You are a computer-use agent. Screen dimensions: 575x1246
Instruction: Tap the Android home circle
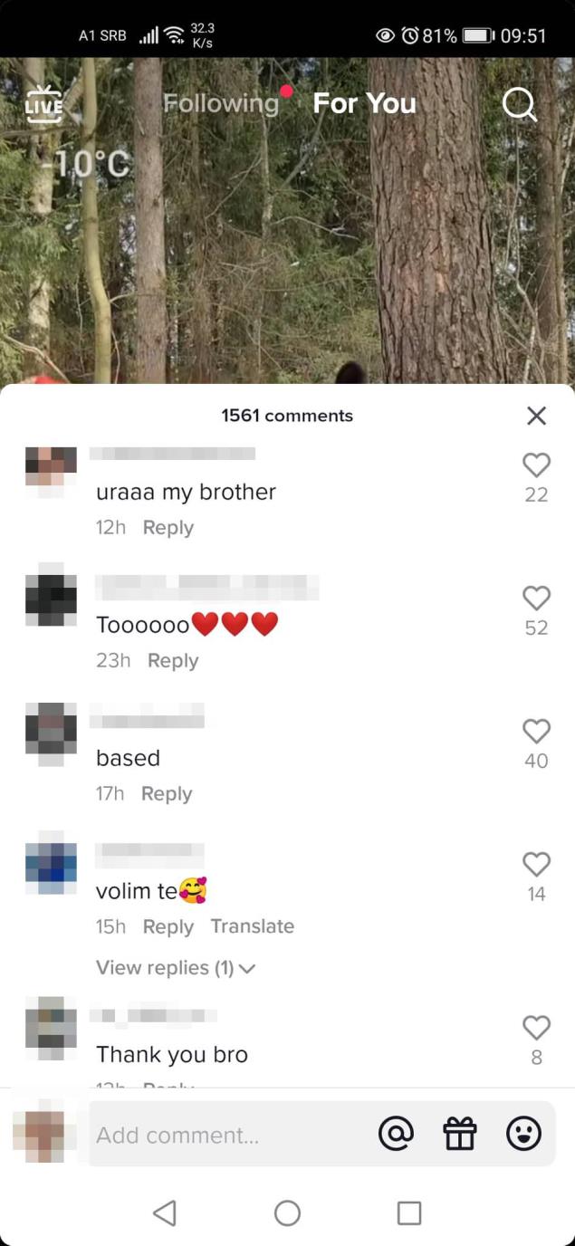[287, 1212]
